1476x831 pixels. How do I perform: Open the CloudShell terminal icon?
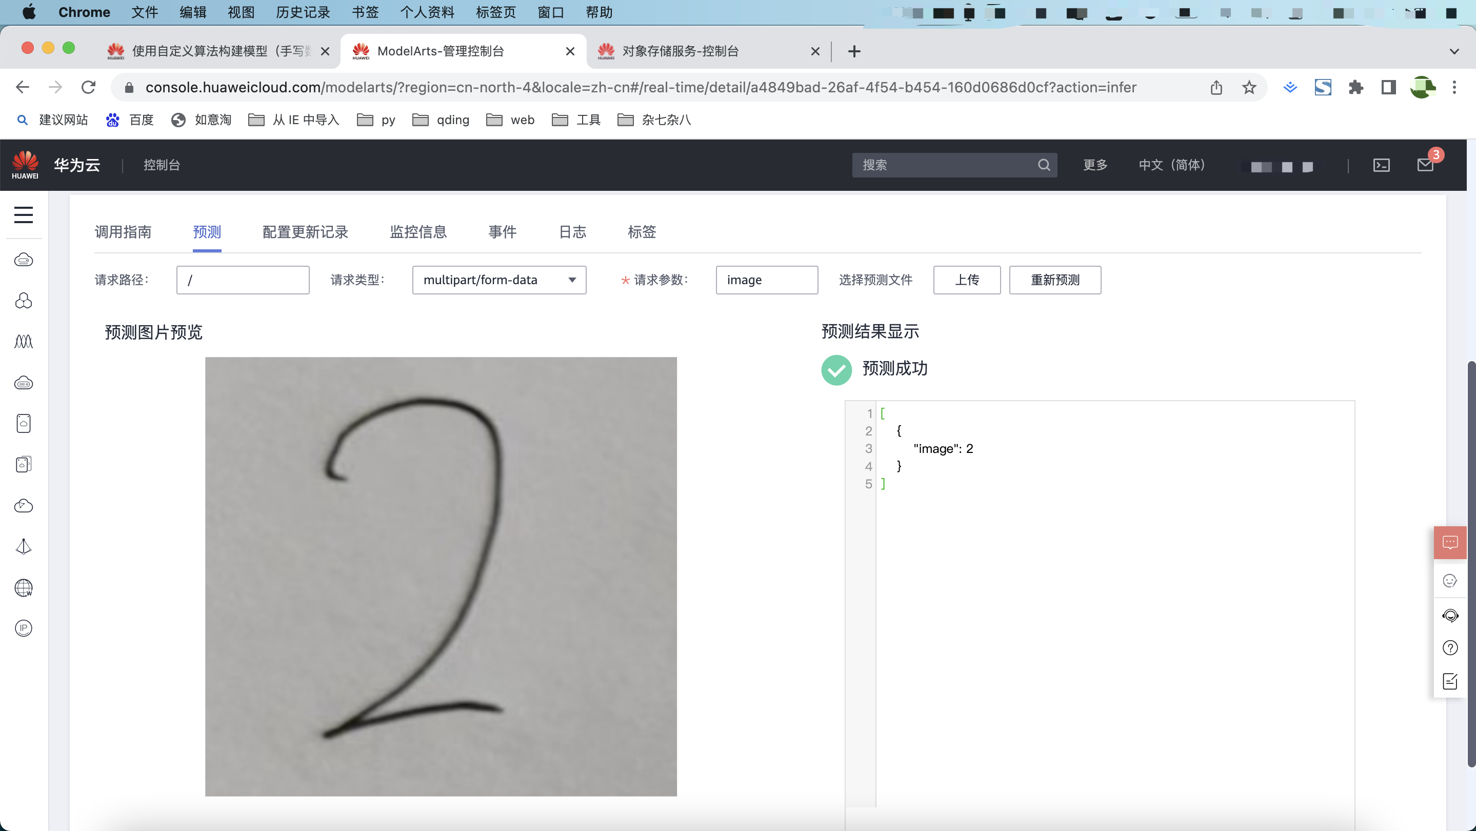[1382, 166]
